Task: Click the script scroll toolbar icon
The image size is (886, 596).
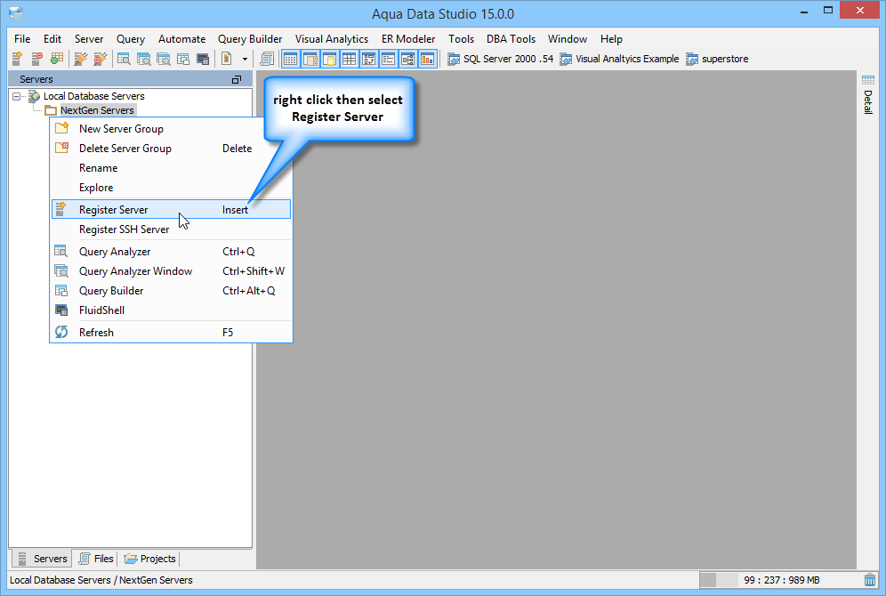Action: 267,59
